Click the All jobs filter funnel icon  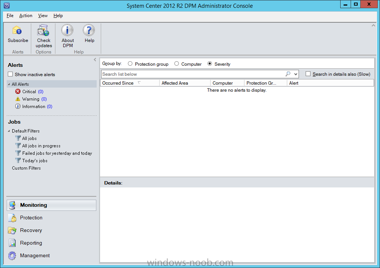coord(18,138)
